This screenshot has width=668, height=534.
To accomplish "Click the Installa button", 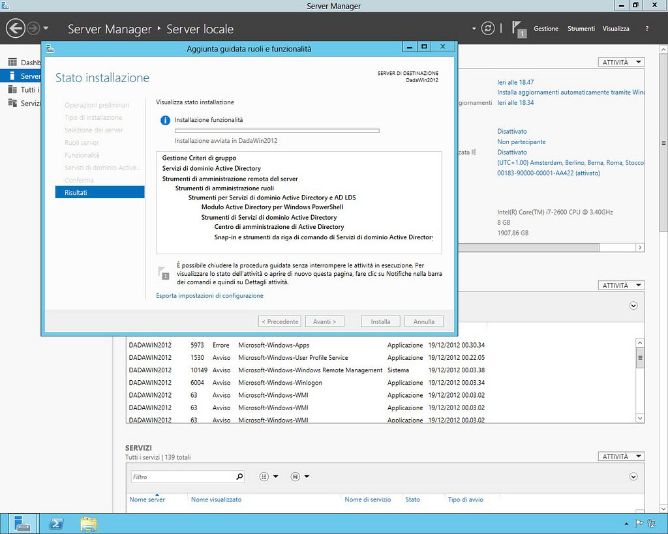I will click(380, 321).
